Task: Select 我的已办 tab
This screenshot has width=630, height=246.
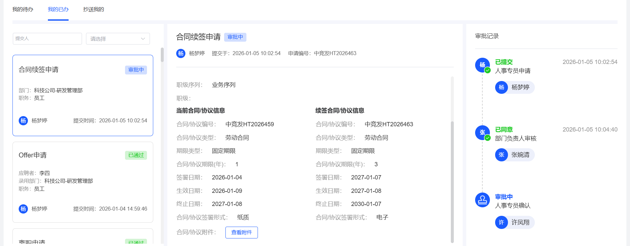Action: tap(58, 10)
